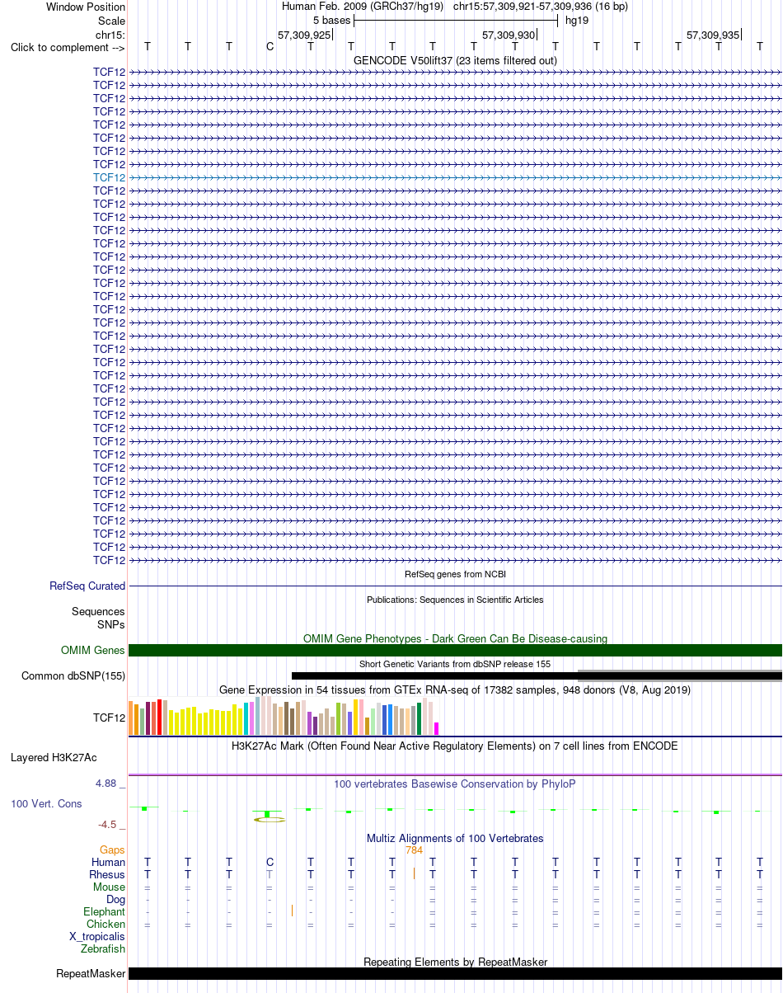Click the 57,309,930 position label
The width and height of the screenshot is (783, 993).
click(509, 35)
